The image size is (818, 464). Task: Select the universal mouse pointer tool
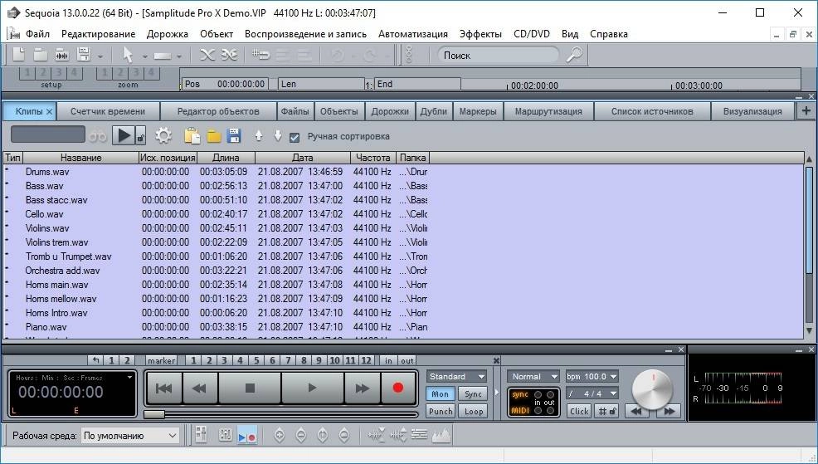127,55
